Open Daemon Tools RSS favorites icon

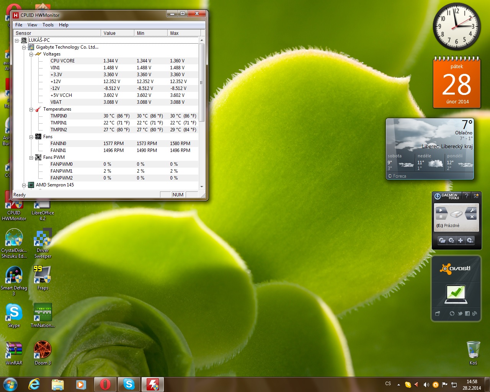click(476, 196)
